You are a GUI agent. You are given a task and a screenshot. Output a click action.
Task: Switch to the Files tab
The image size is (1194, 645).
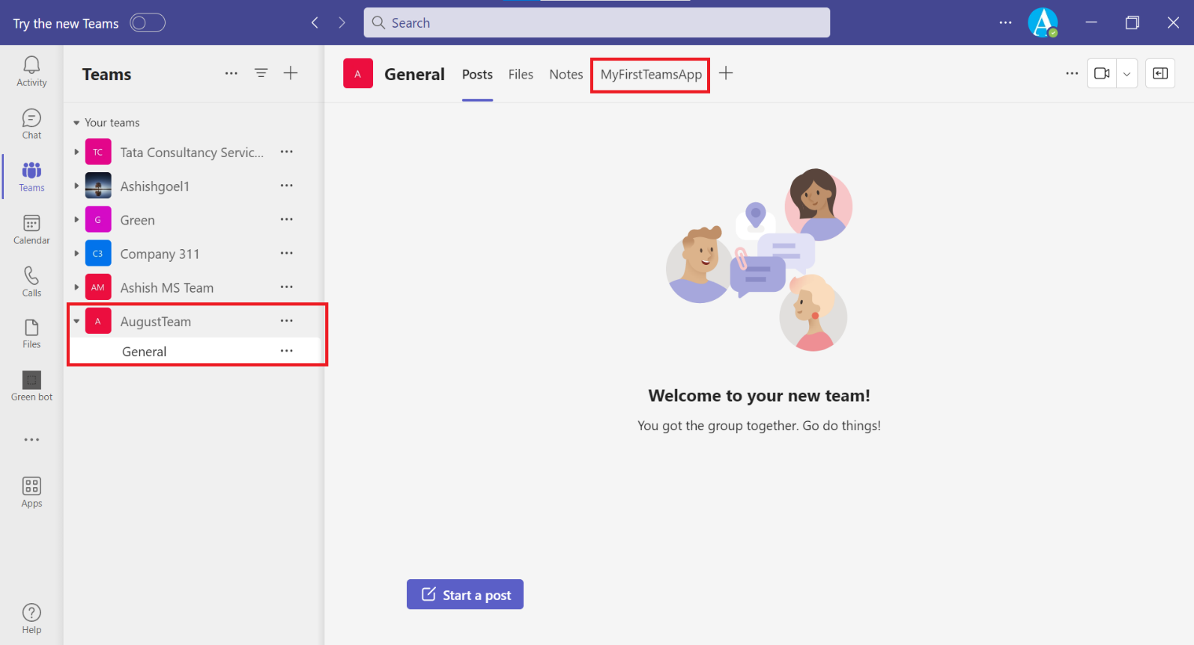point(521,74)
